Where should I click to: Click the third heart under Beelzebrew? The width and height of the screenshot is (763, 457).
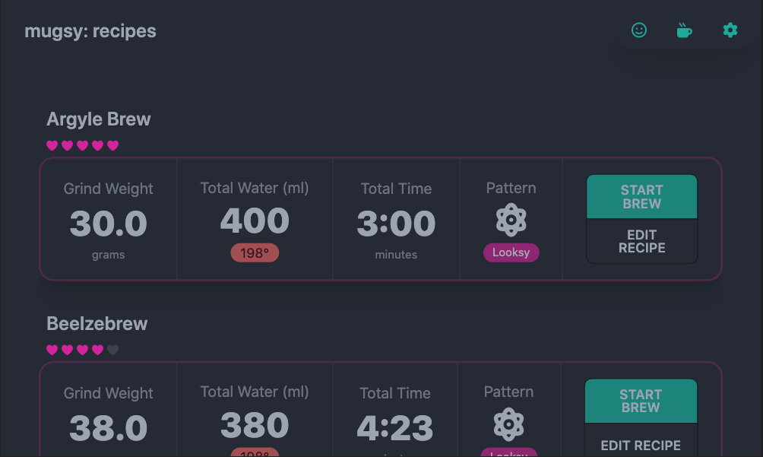coord(82,350)
